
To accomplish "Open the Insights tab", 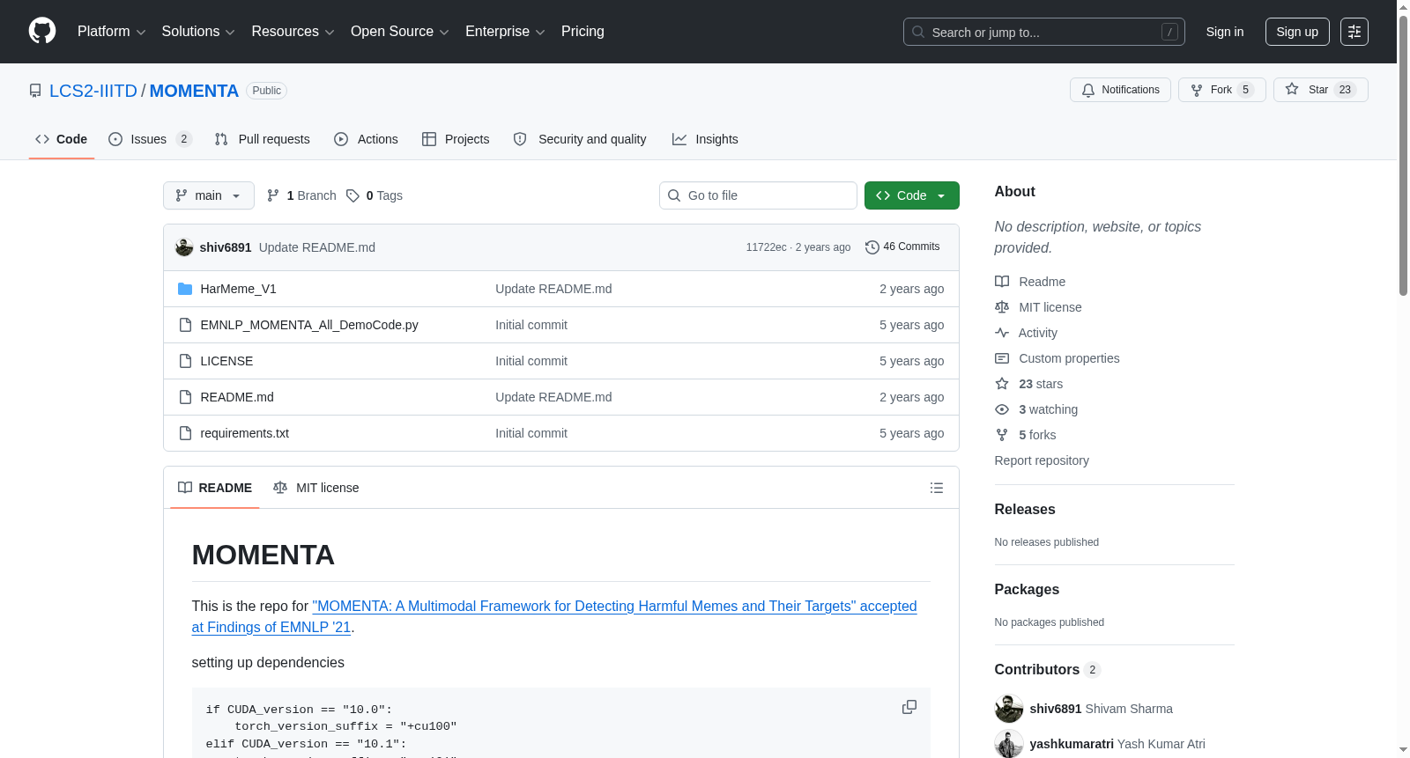I will point(705,139).
